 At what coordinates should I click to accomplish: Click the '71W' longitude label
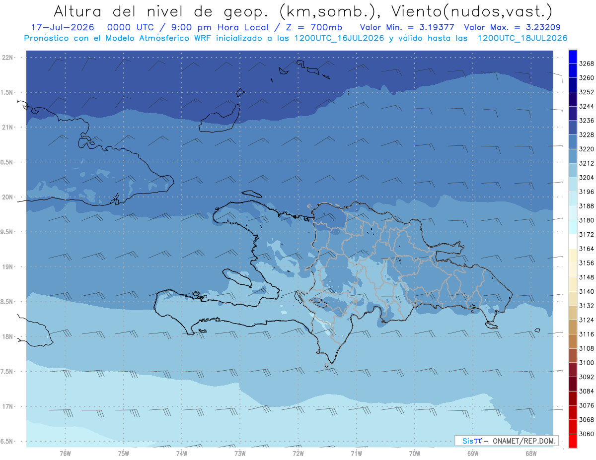coord(356,454)
